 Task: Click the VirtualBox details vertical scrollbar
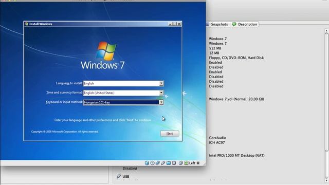(326, 91)
